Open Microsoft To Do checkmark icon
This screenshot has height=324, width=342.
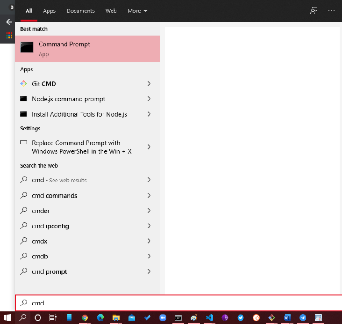(x=147, y=317)
